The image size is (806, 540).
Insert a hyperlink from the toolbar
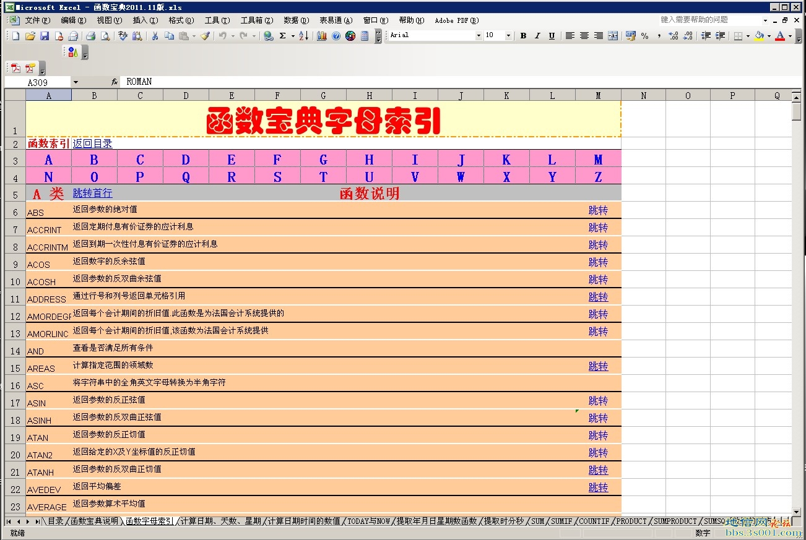click(x=268, y=36)
